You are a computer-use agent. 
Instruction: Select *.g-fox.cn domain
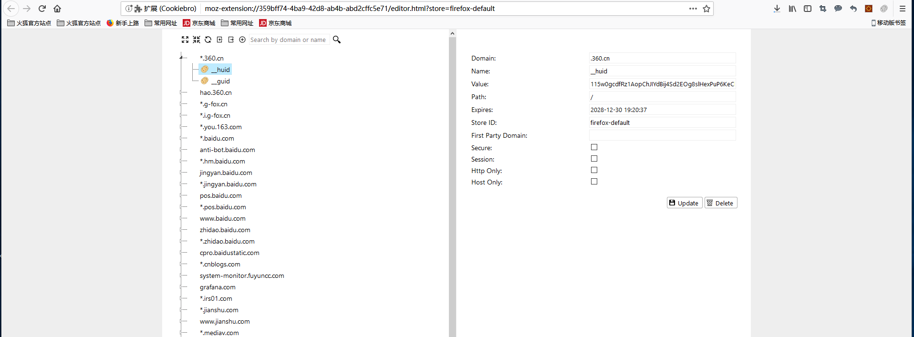pos(214,104)
